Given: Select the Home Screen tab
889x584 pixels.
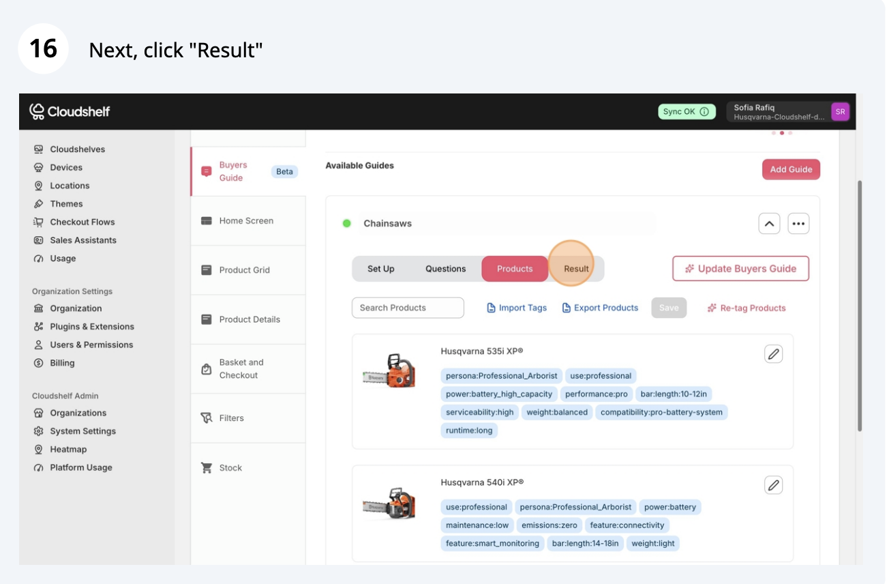Looking at the screenshot, I should pyautogui.click(x=248, y=221).
